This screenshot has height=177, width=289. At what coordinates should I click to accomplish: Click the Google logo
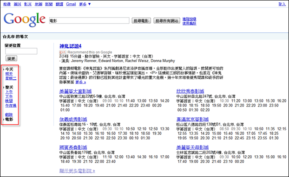click(24, 19)
